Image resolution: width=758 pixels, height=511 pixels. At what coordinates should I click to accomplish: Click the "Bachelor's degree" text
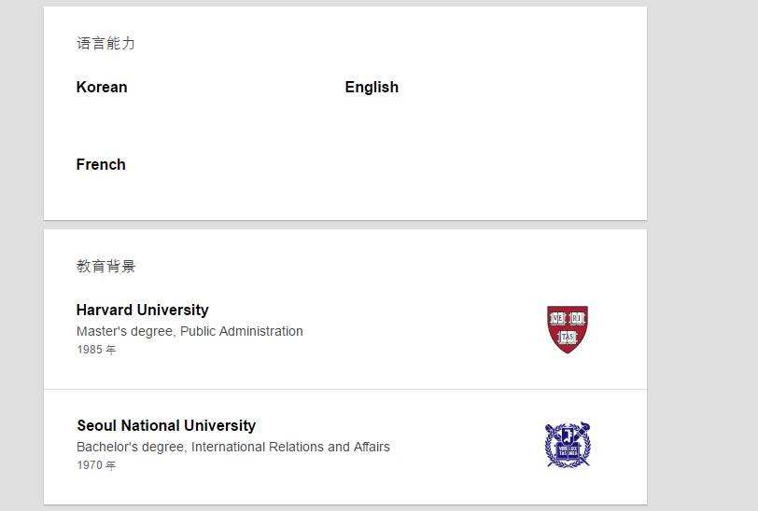click(x=131, y=447)
